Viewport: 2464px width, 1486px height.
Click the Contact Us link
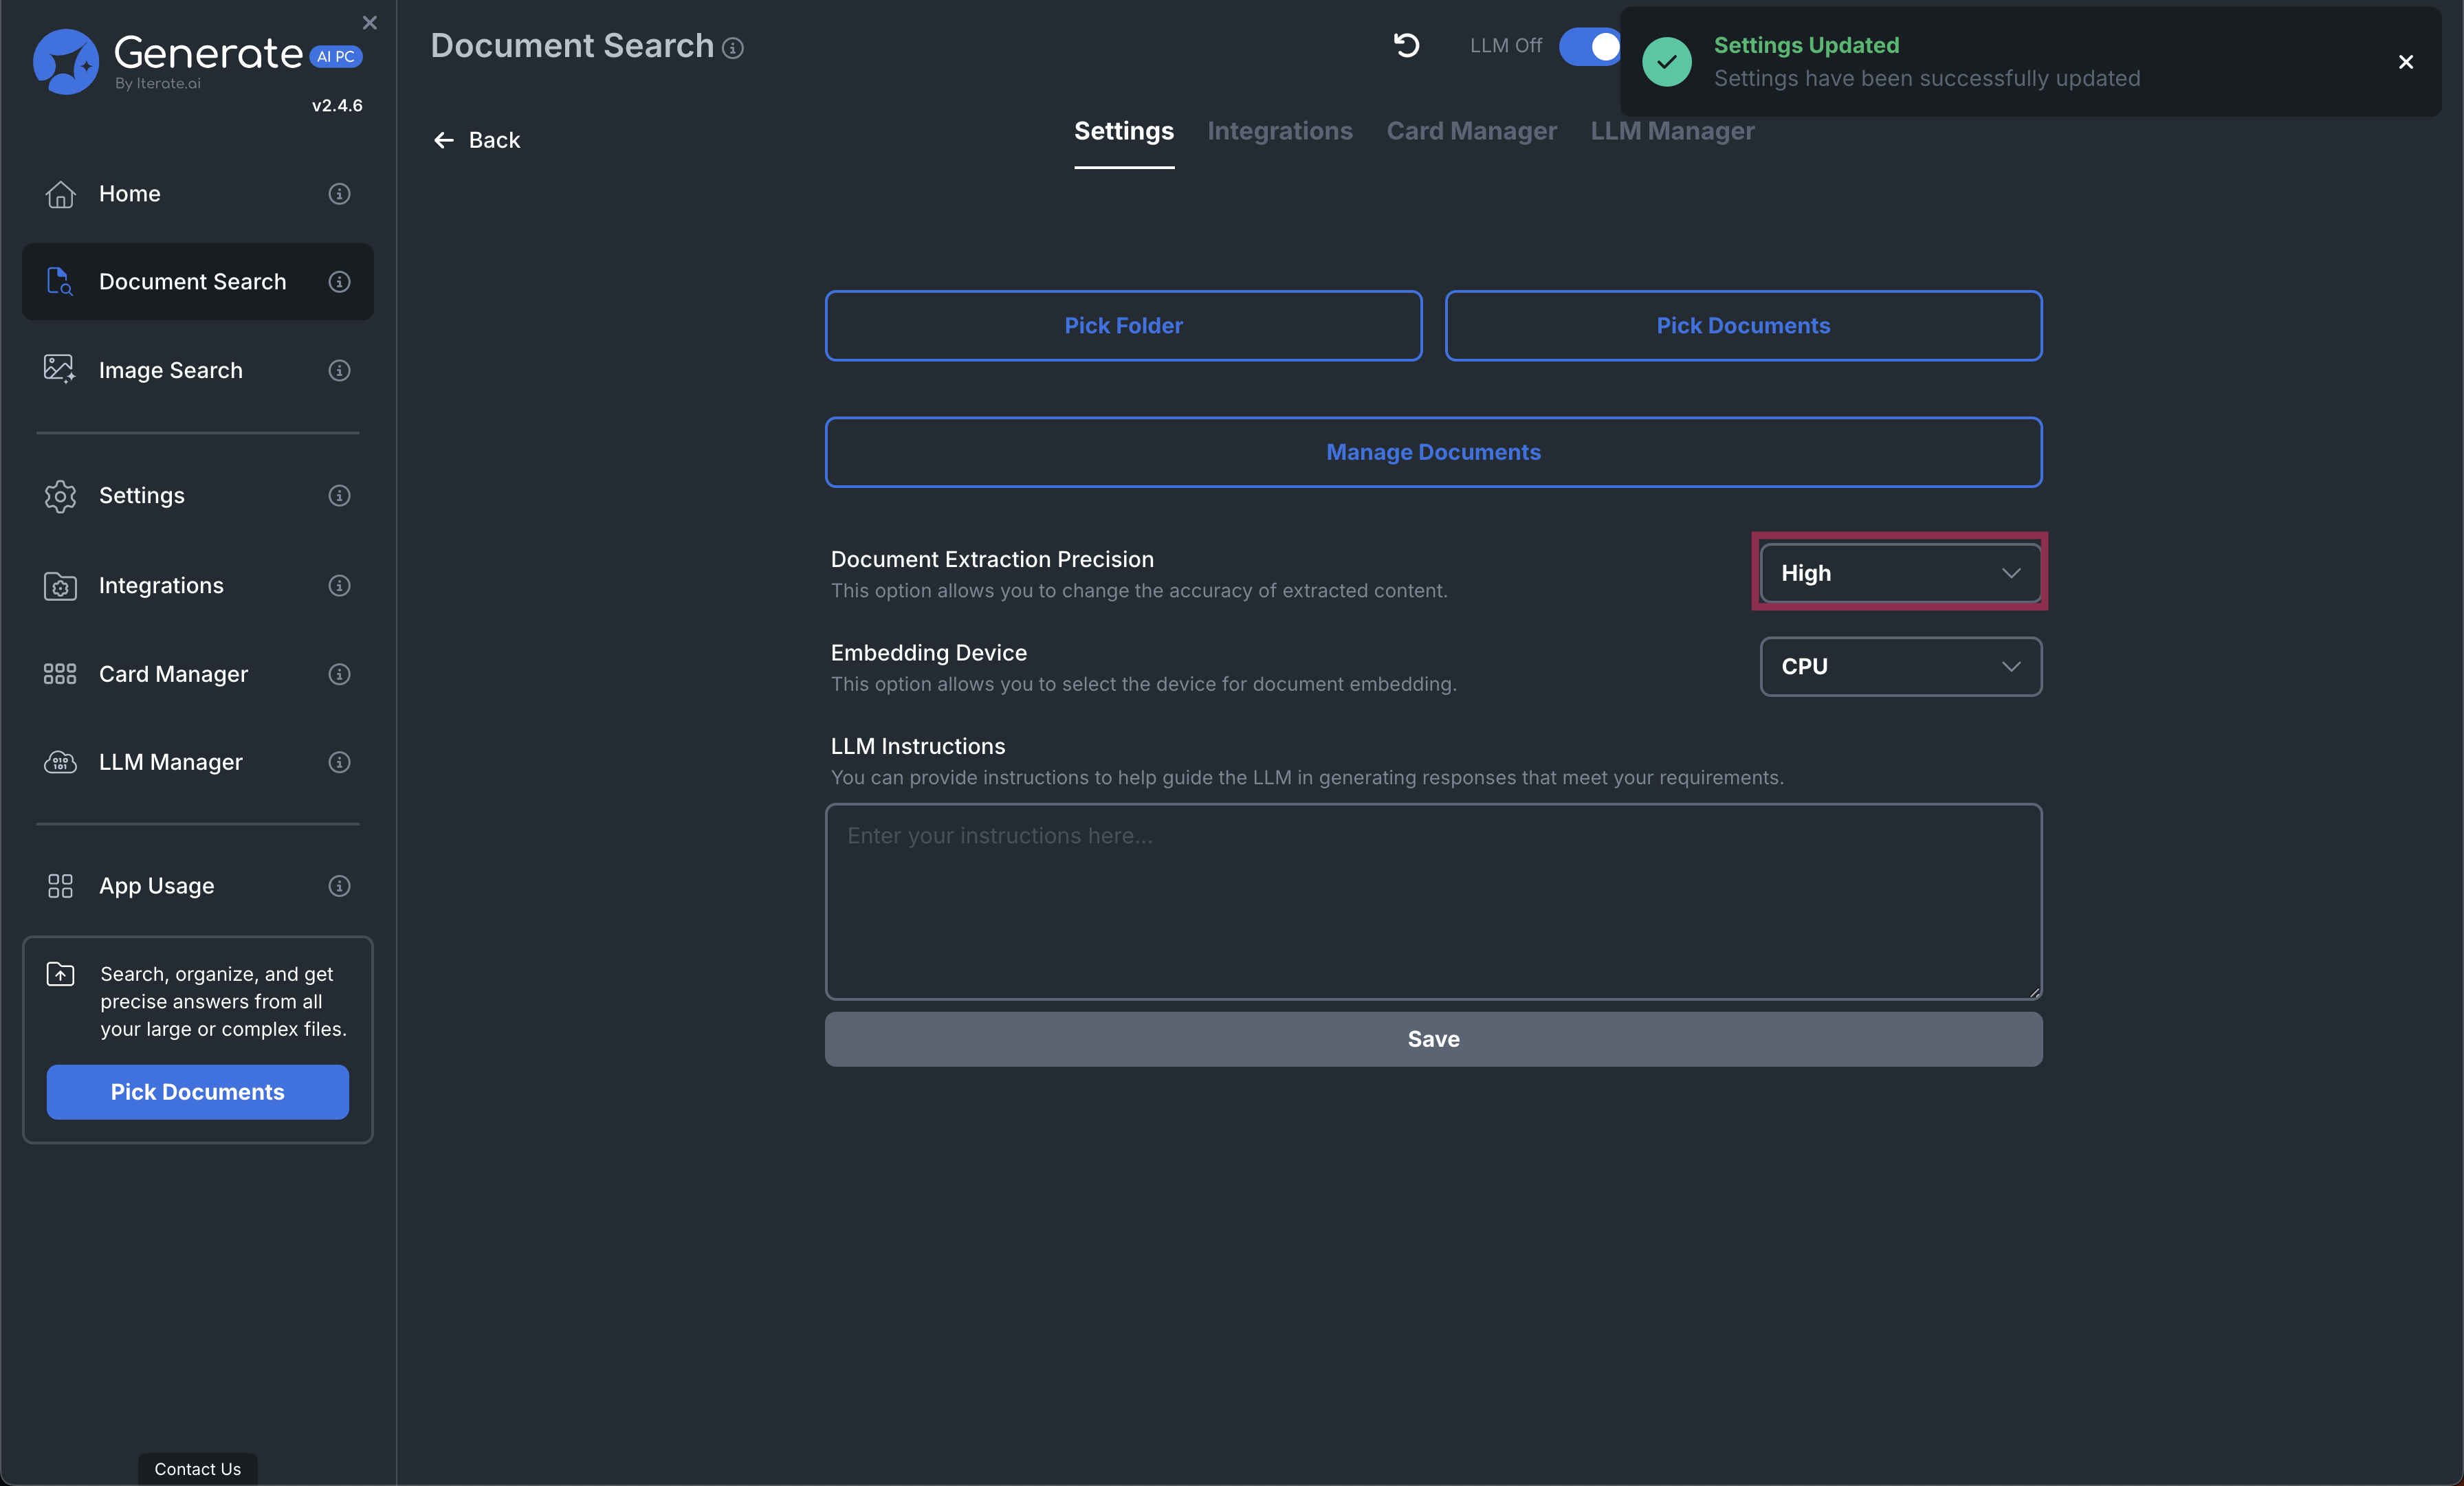pyautogui.click(x=198, y=1469)
